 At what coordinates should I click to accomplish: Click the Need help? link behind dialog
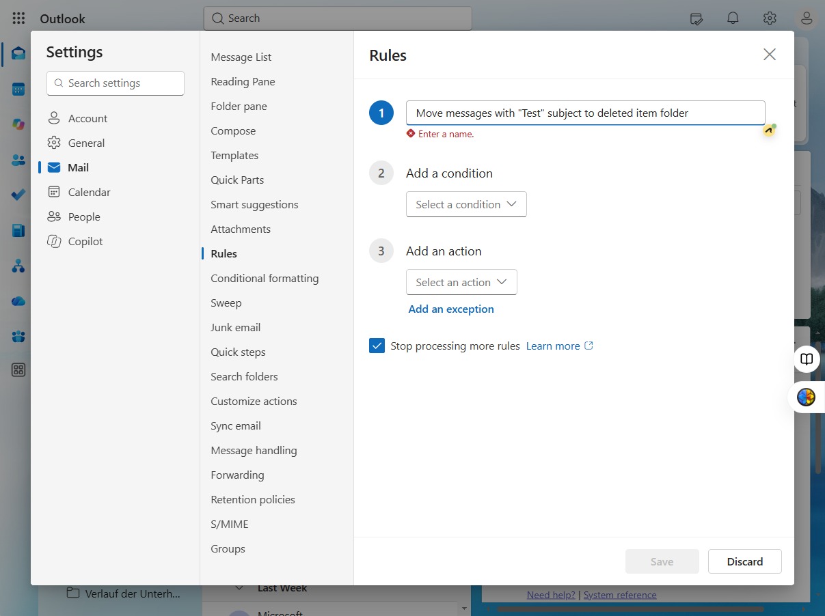pyautogui.click(x=551, y=595)
